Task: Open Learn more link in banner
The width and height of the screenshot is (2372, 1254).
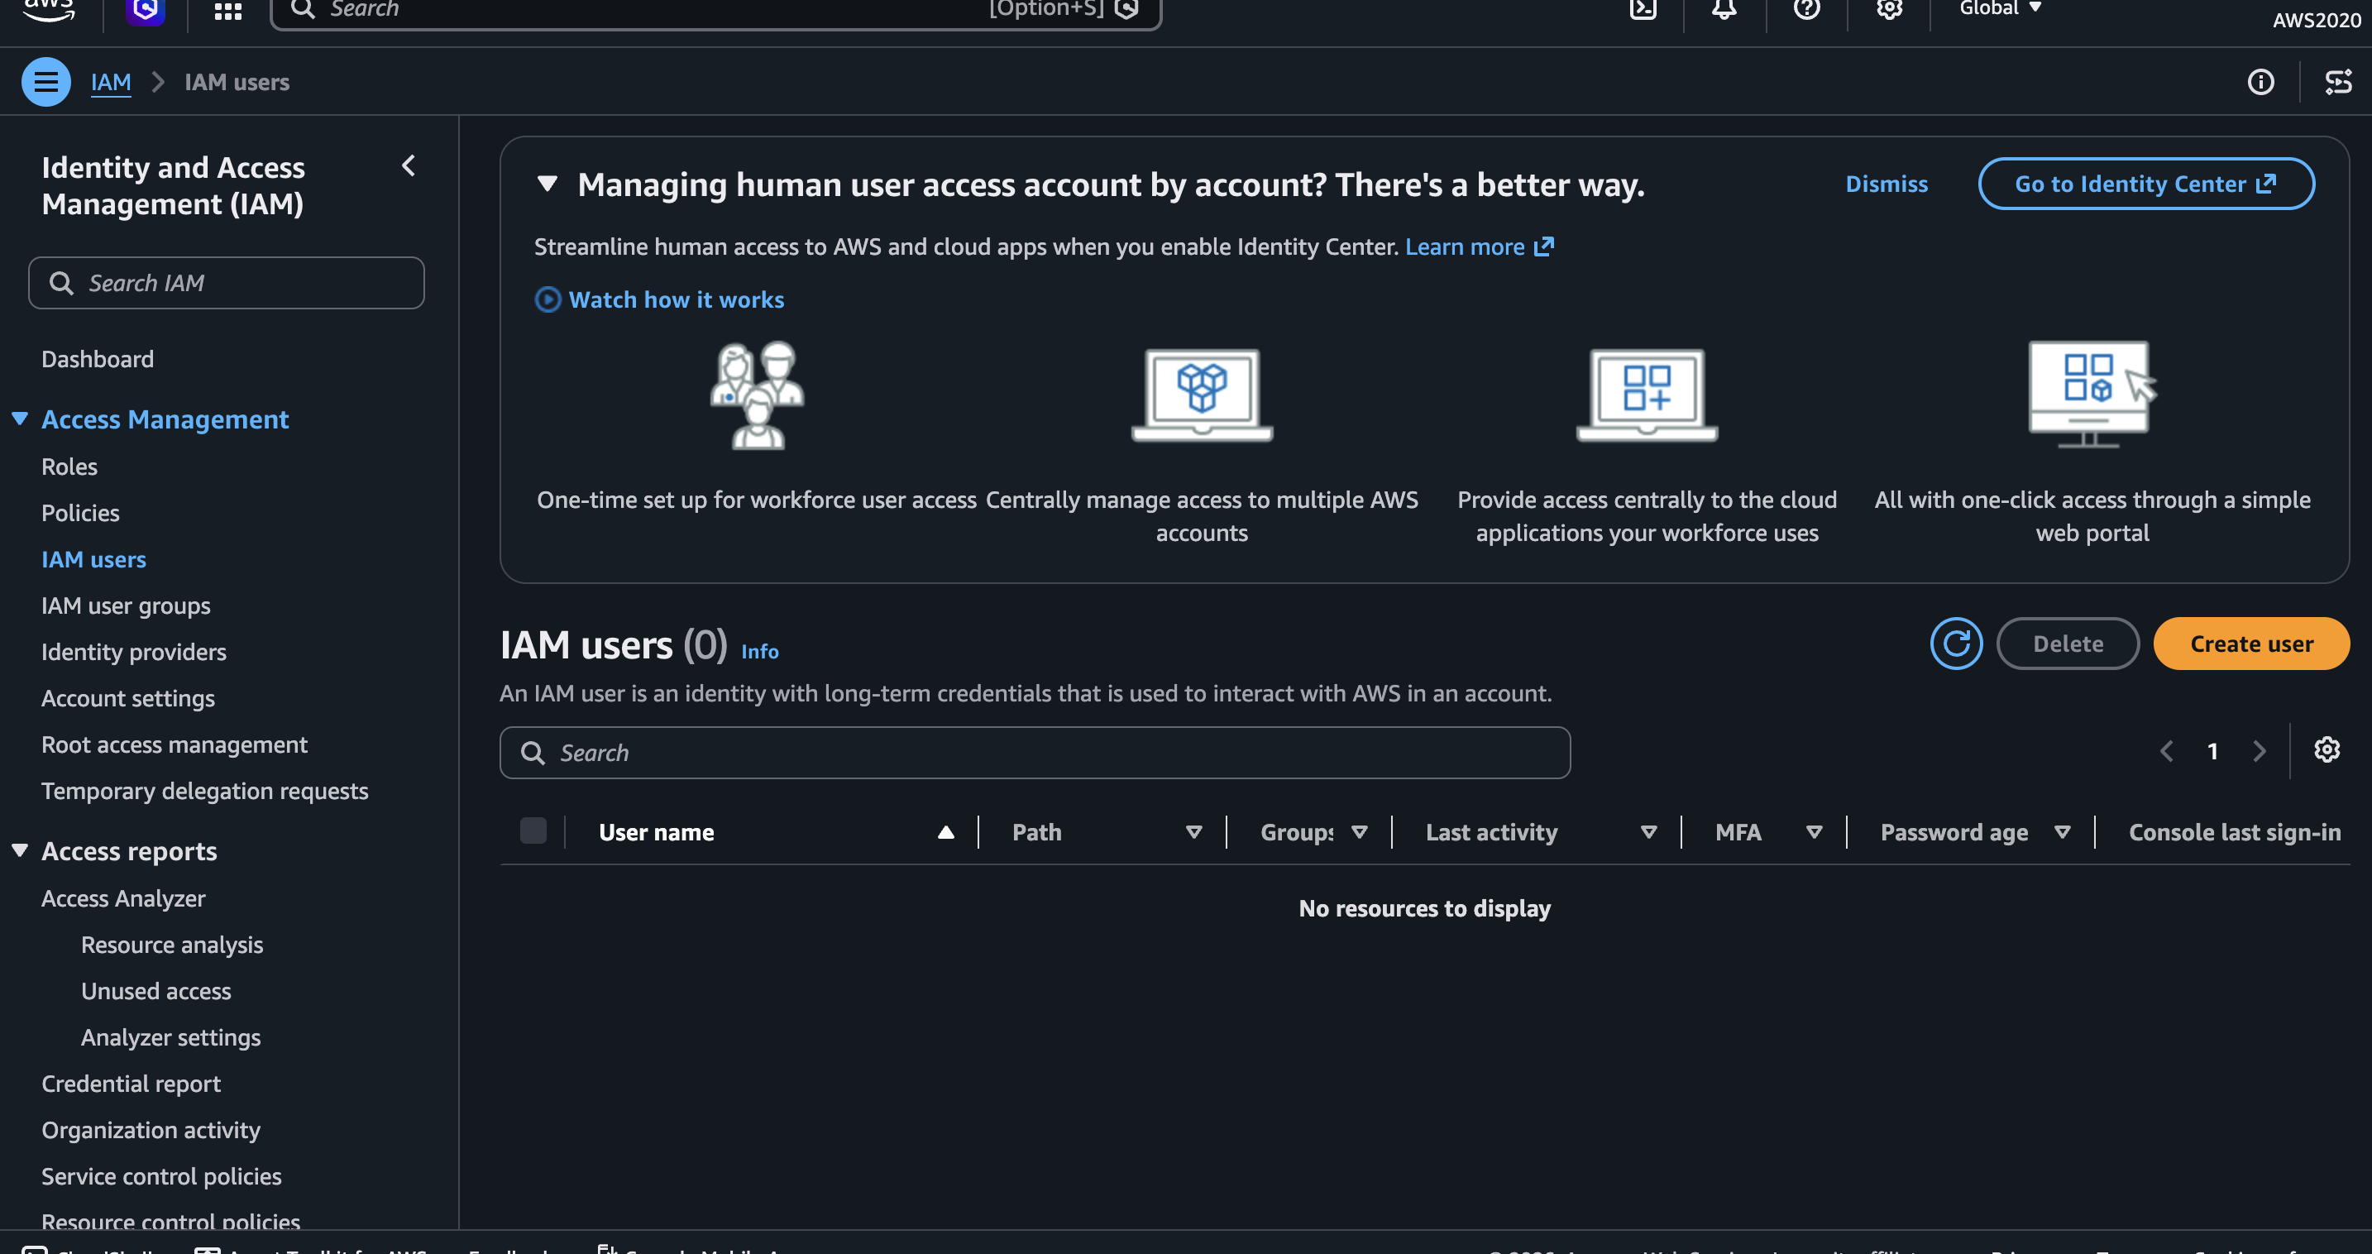Action: point(1479,246)
